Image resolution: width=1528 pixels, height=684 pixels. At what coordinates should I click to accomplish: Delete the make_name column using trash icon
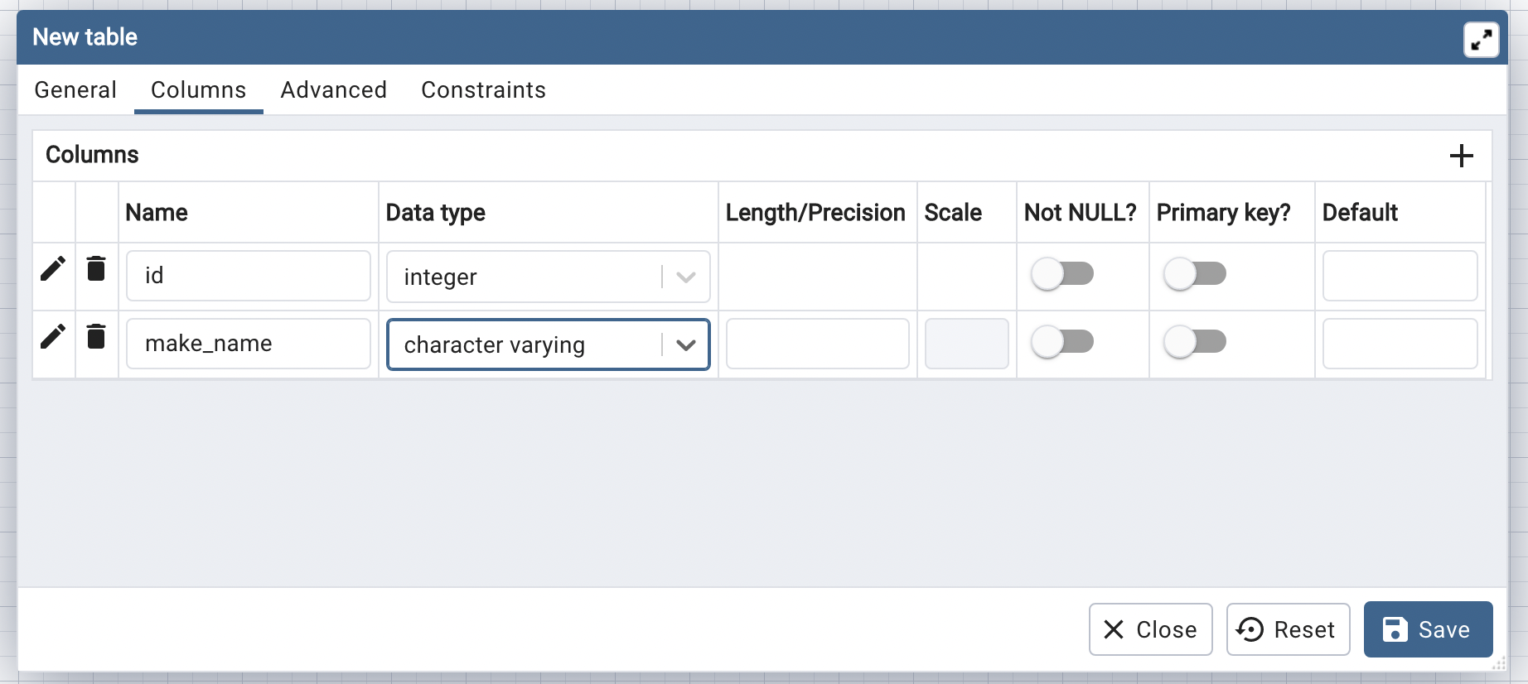[x=96, y=337]
